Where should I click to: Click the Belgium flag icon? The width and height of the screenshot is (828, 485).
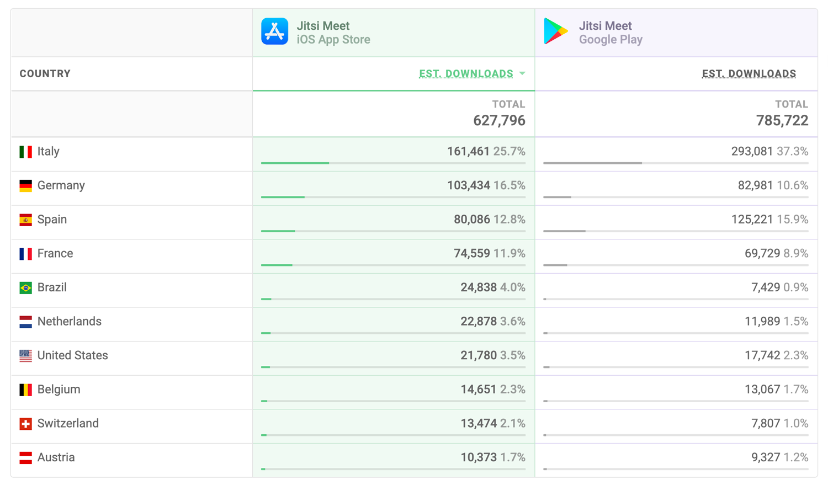[x=25, y=390]
